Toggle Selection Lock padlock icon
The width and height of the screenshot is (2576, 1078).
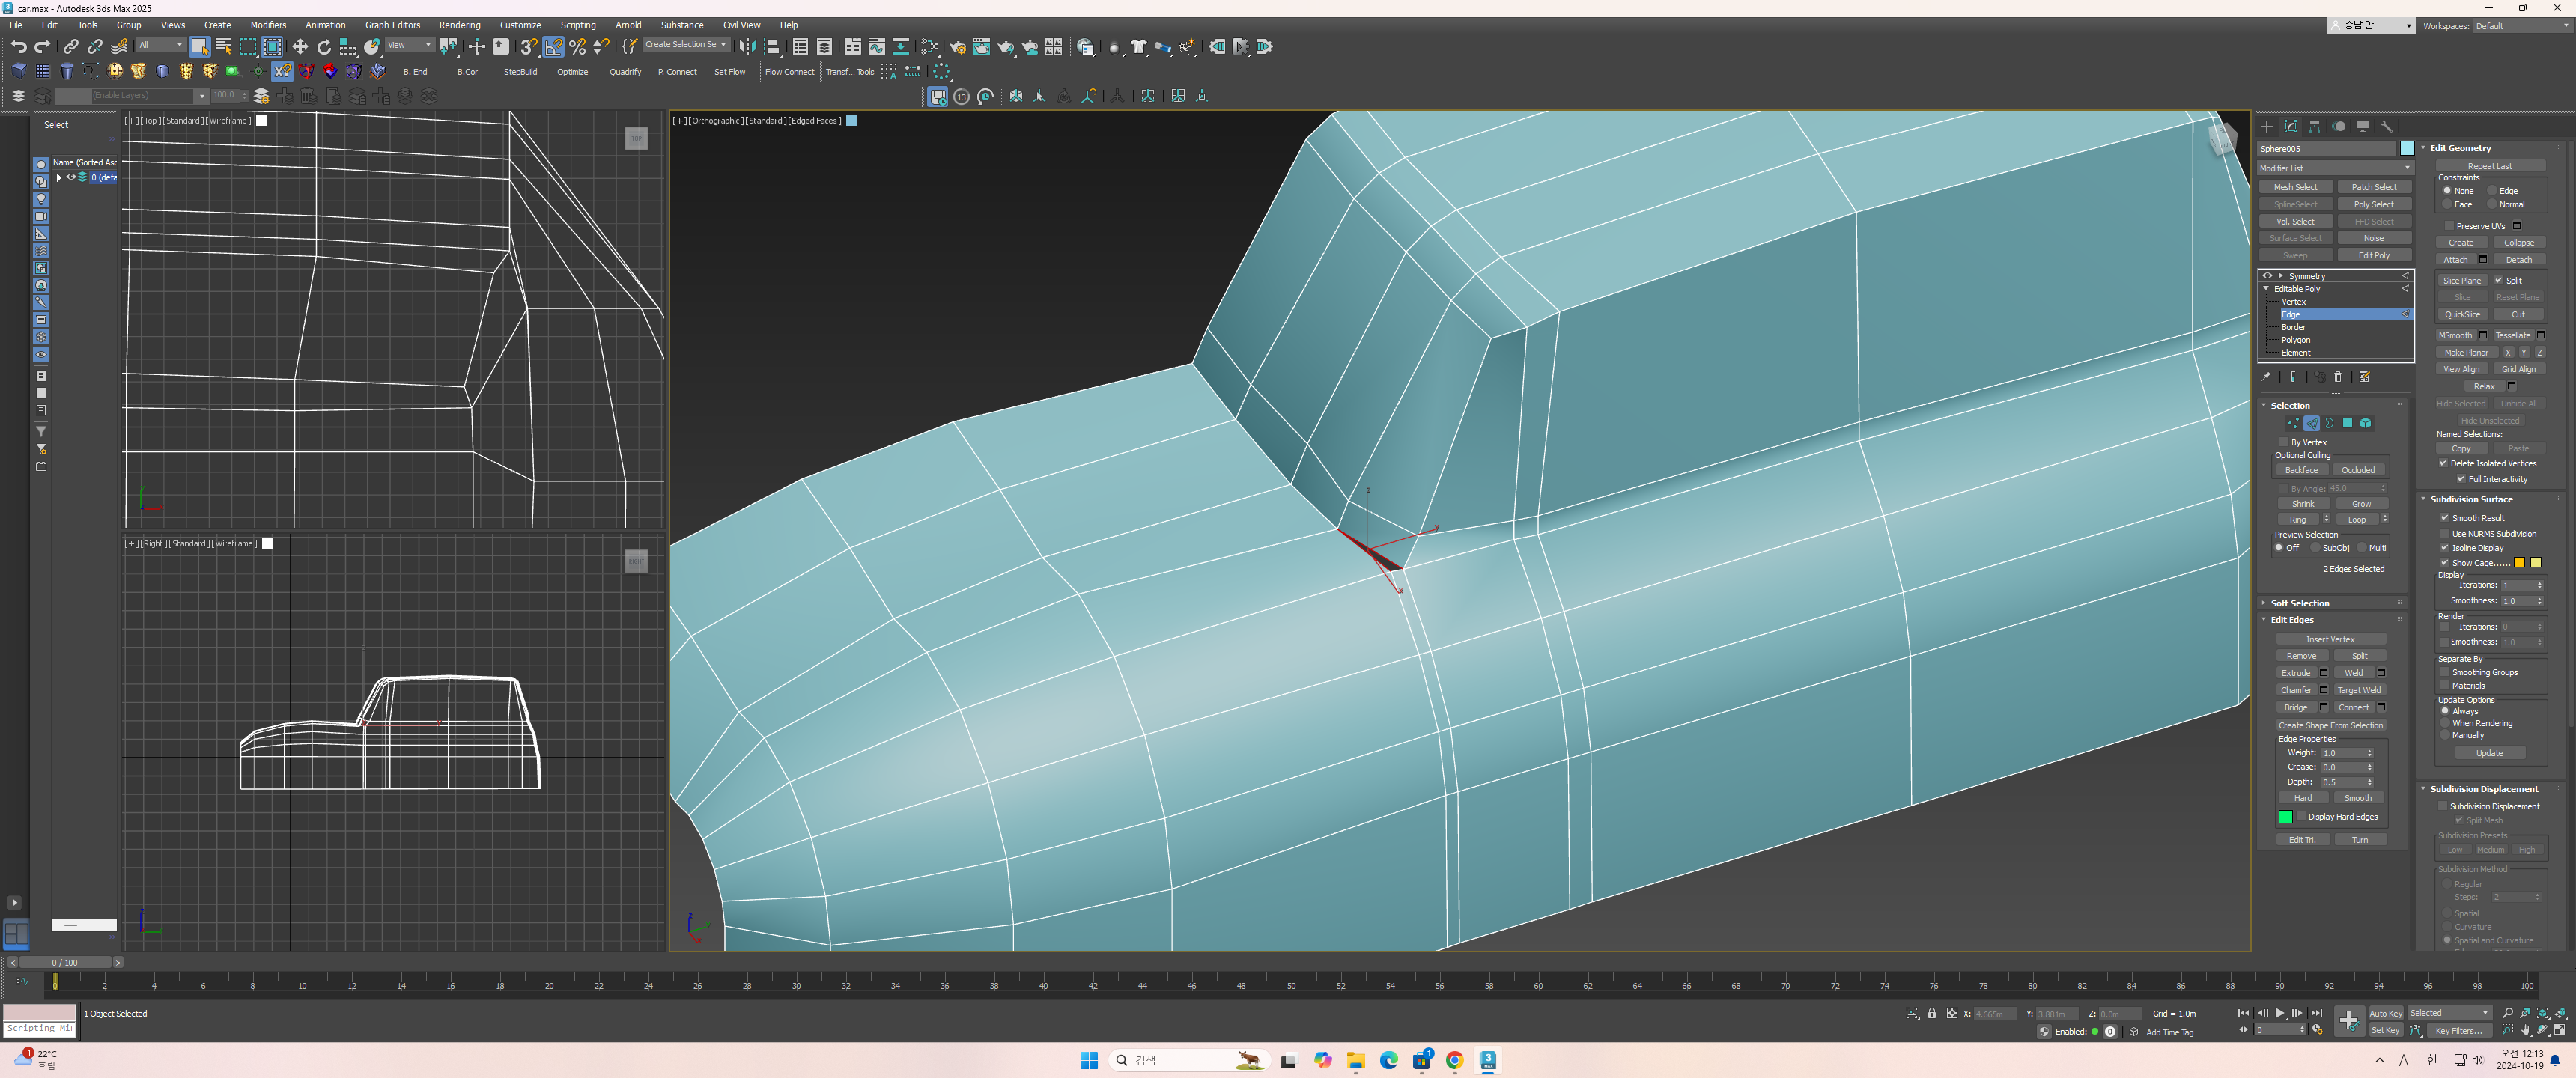1932,1013
